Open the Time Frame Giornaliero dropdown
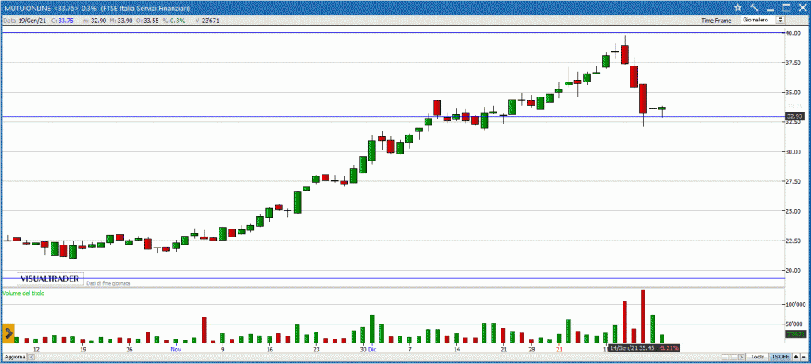Screen dimensions: 811x364 click(x=763, y=20)
